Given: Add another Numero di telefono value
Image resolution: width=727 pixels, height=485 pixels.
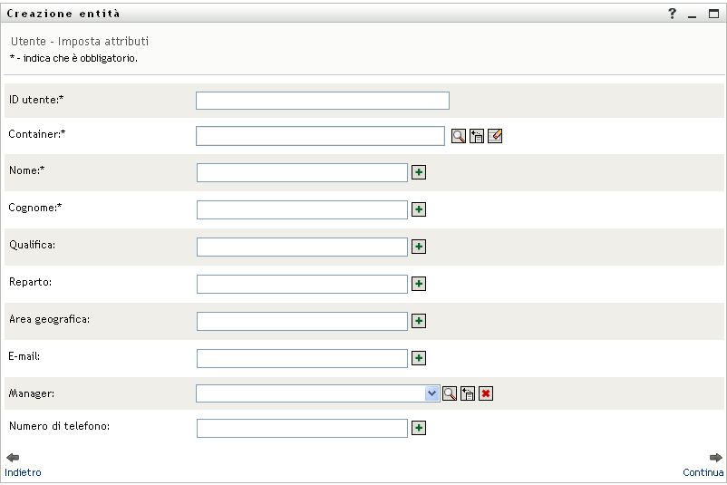Looking at the screenshot, I should click(419, 428).
